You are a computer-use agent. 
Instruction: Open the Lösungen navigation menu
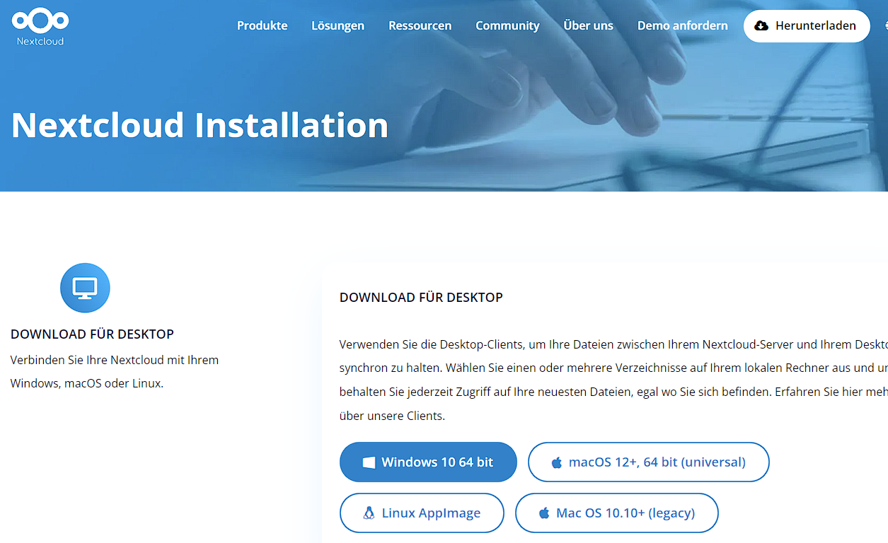click(x=338, y=25)
